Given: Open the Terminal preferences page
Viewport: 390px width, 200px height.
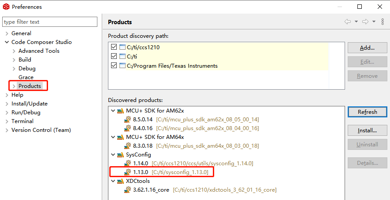Looking at the screenshot, I should point(22,121).
